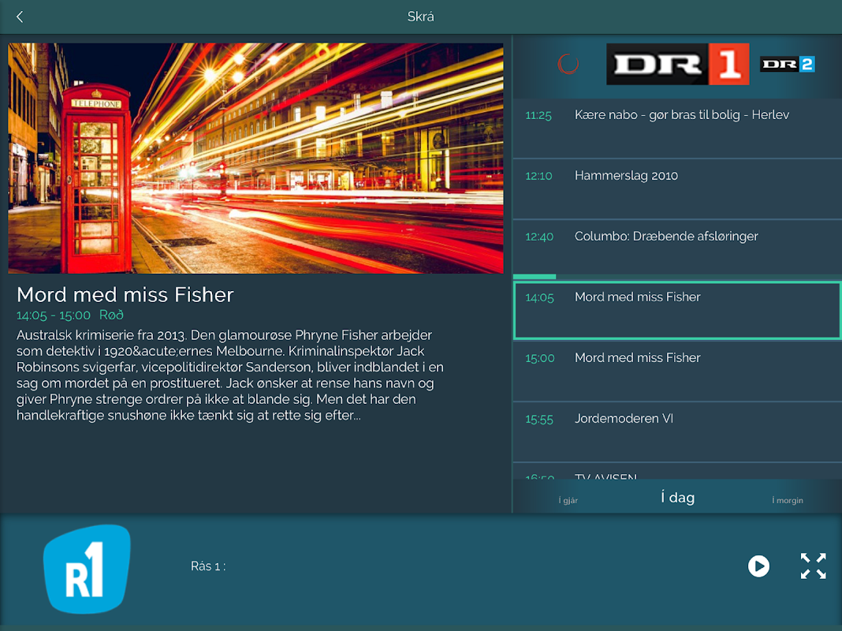Screen dimensions: 842x631
Task: Click the Mord med miss Fisher title
Action: point(125,295)
